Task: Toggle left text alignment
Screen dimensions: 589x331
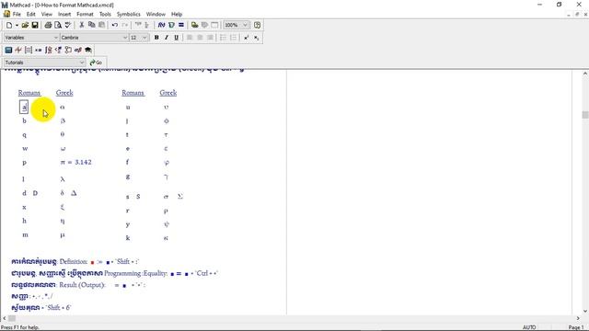Action: coord(190,38)
